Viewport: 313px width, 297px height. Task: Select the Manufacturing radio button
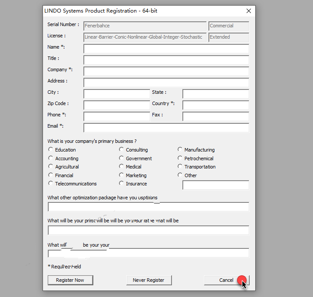[x=180, y=149]
